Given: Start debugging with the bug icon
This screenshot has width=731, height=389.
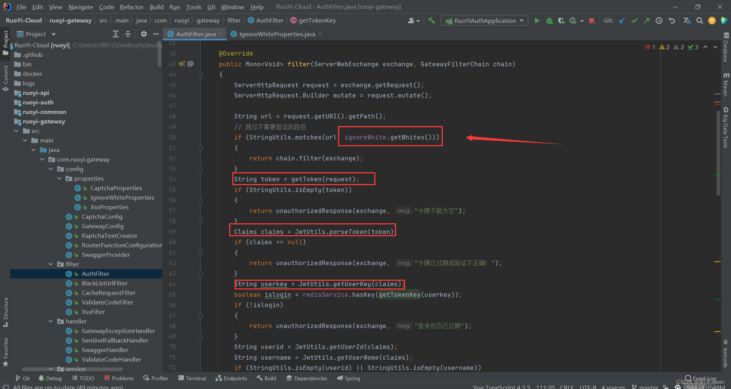Looking at the screenshot, I should (x=549, y=21).
